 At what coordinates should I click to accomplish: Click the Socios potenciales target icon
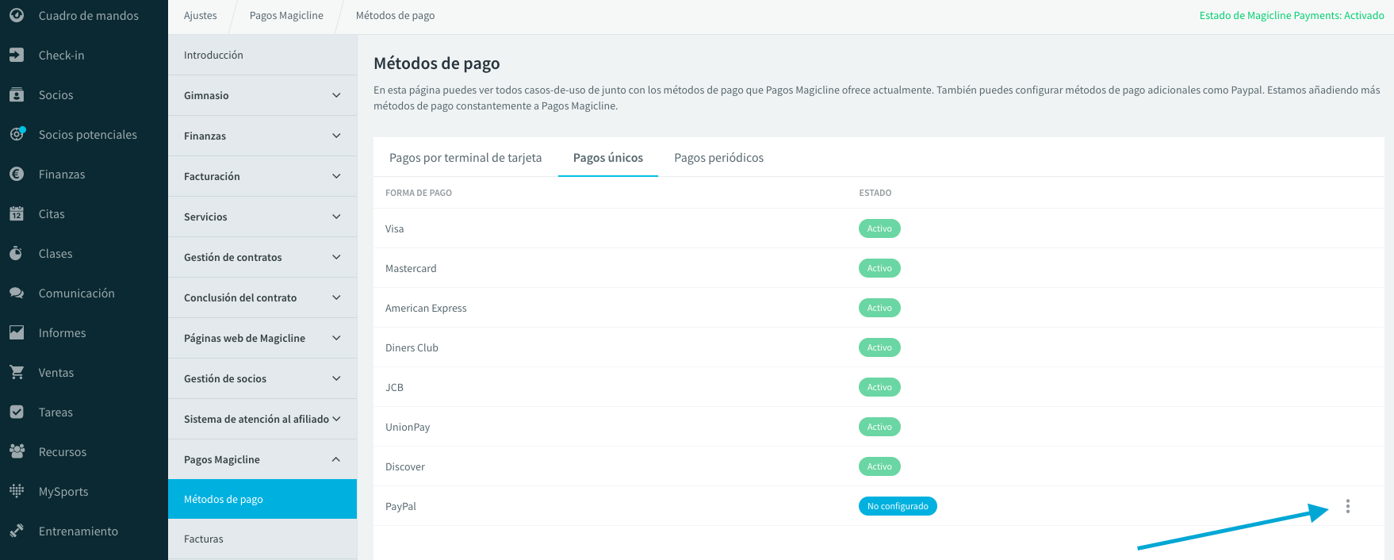tap(17, 134)
